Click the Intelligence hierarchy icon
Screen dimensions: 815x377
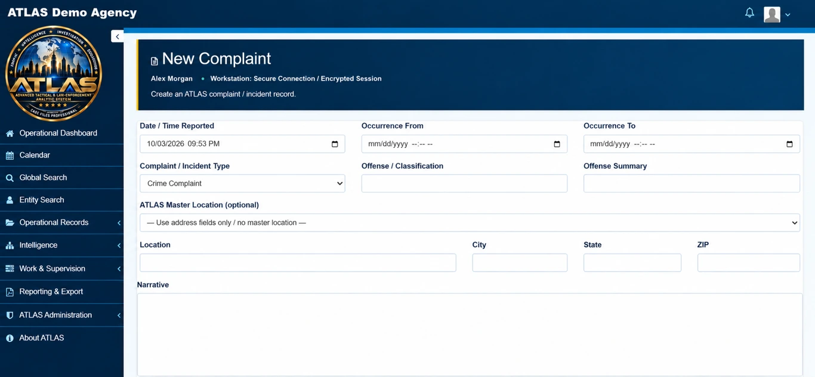coord(10,245)
